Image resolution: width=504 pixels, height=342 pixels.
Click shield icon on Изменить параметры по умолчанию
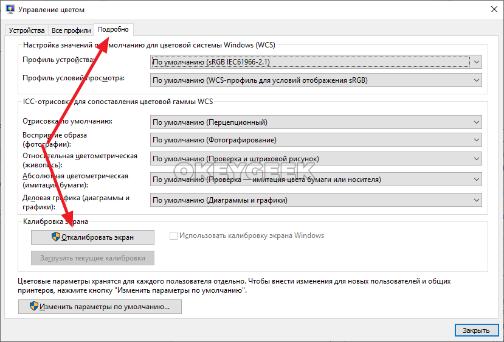(34, 307)
